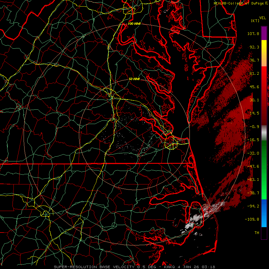269x269 pixels.
Task: Click the 76.7 scale value
Action: click(x=254, y=60)
